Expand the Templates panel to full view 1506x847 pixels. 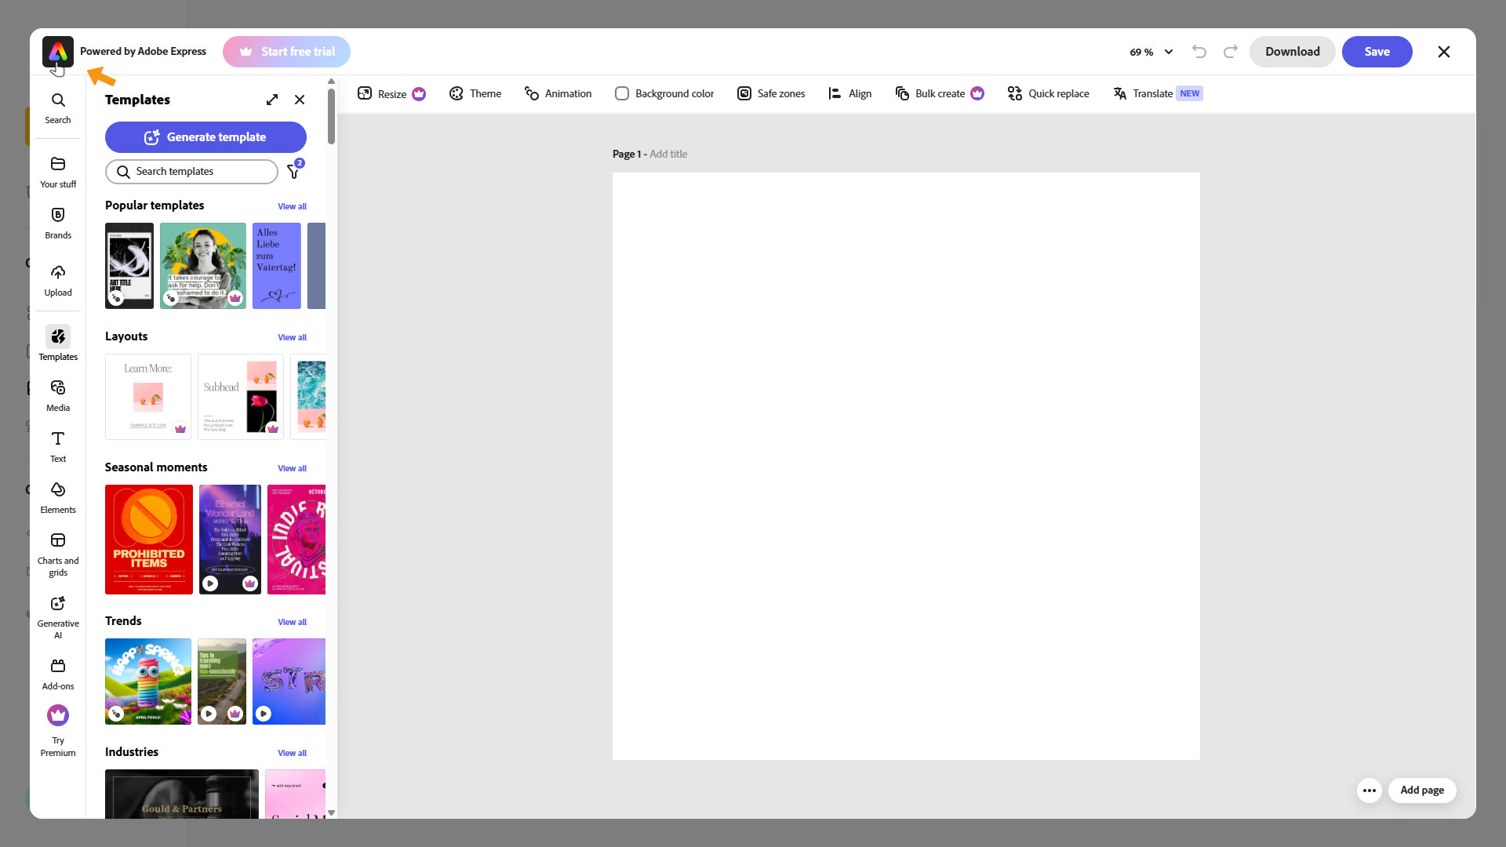coord(272,100)
